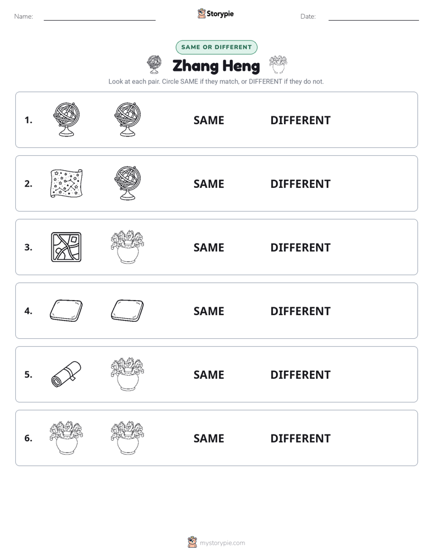Viewport: 433px width, 560px height.
Task: Click the first dragon vase in row 6
Action: click(x=66, y=438)
